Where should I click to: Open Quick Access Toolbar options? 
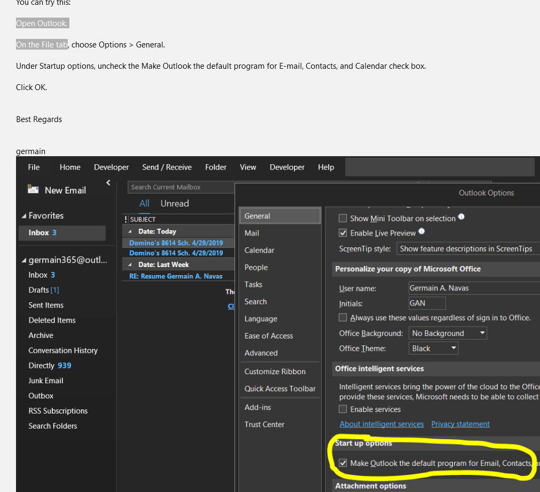(x=280, y=389)
